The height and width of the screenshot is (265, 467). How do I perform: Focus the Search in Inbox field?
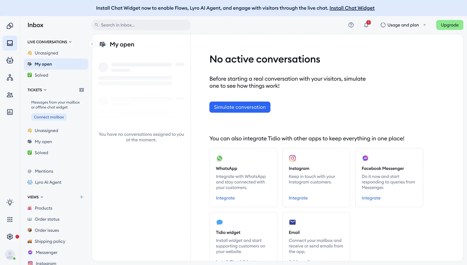(x=141, y=25)
